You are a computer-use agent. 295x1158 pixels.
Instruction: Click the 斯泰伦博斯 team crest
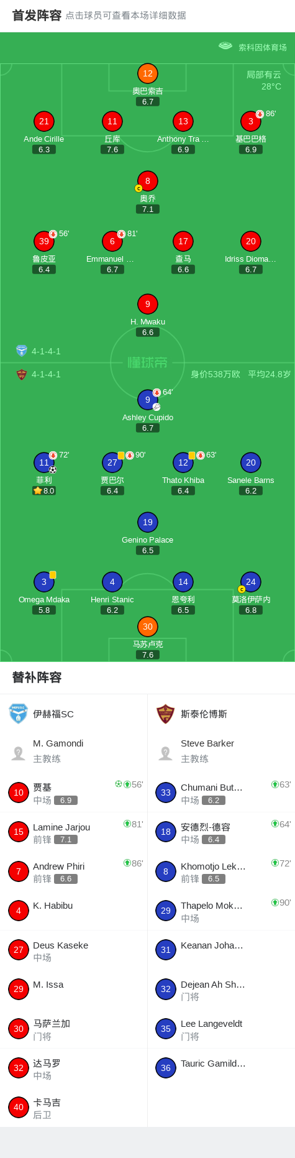pyautogui.click(x=165, y=714)
